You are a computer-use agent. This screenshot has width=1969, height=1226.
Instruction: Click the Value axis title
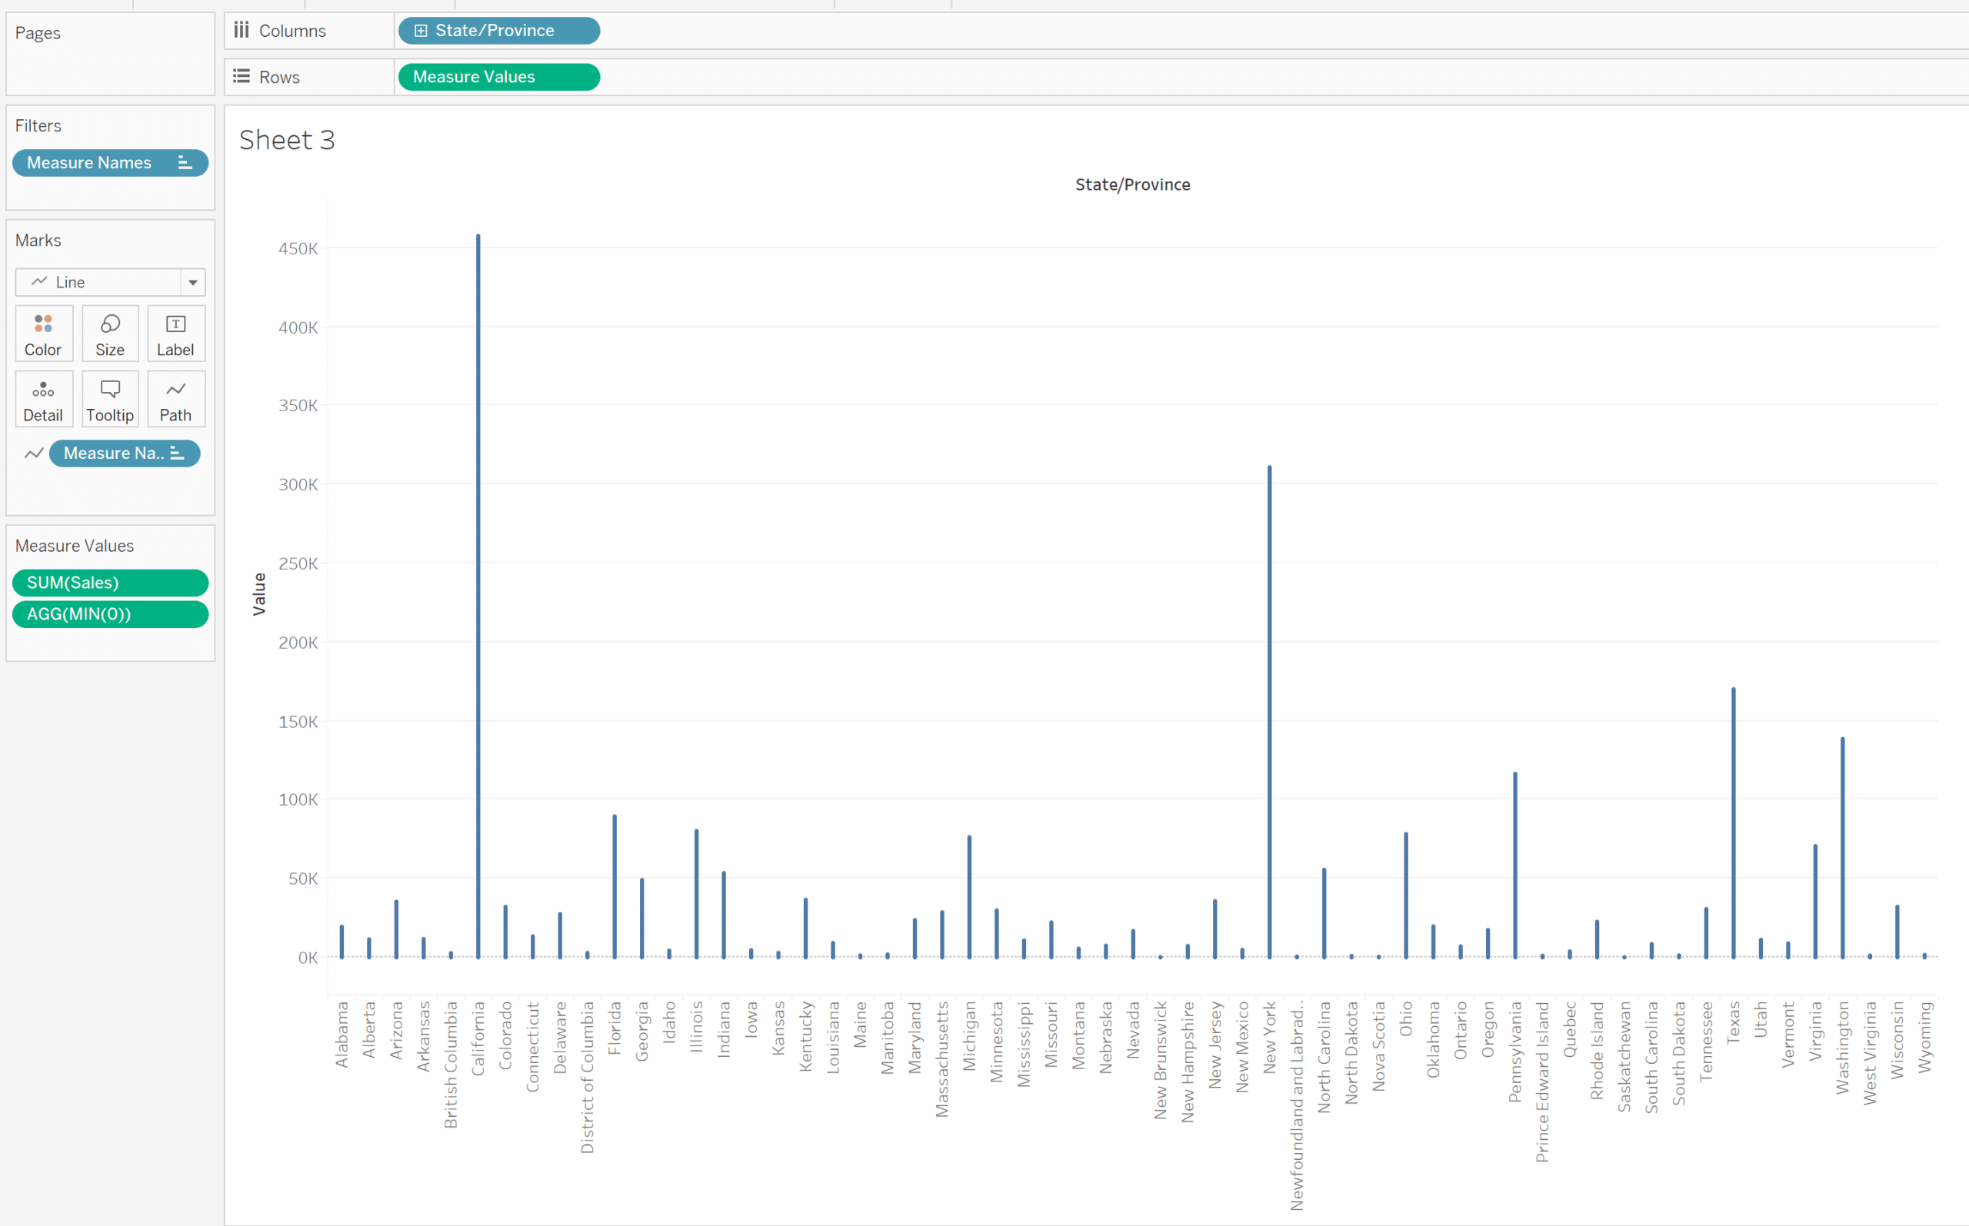(258, 593)
